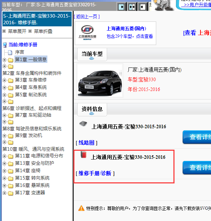Expand the 第11章 电源和信号分布 node
Screen dimensions: 211x221
tap(4, 156)
